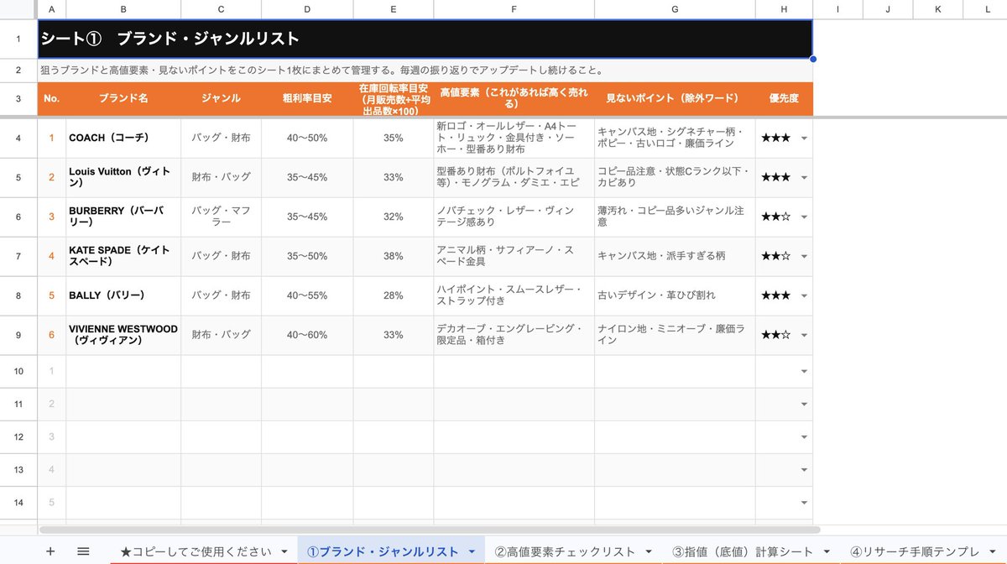The image size is (1007, 564).
Task: Click the バッグ・マフラー genre cell
Action: click(221, 217)
